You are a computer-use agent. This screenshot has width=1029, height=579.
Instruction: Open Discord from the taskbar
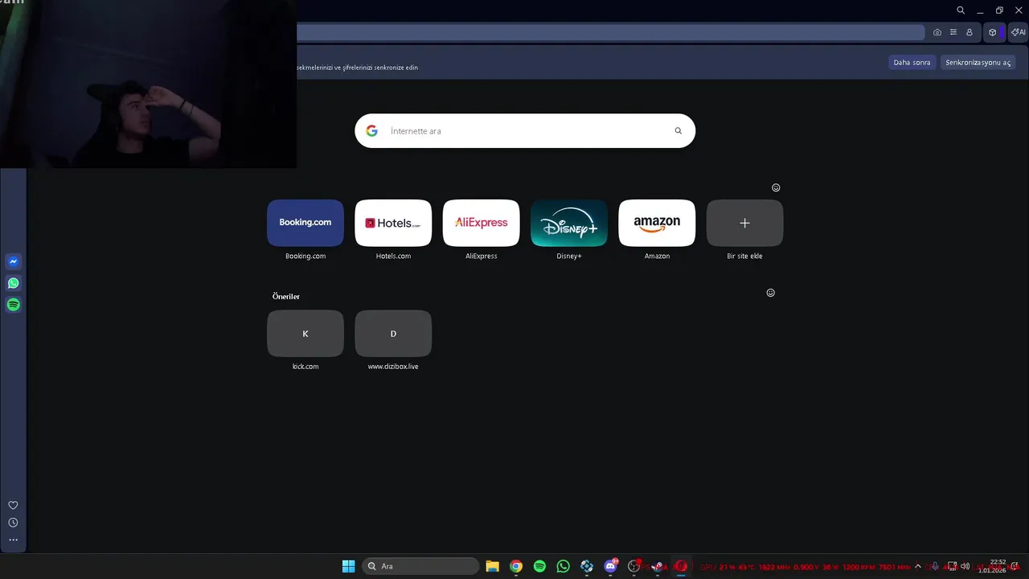610,566
